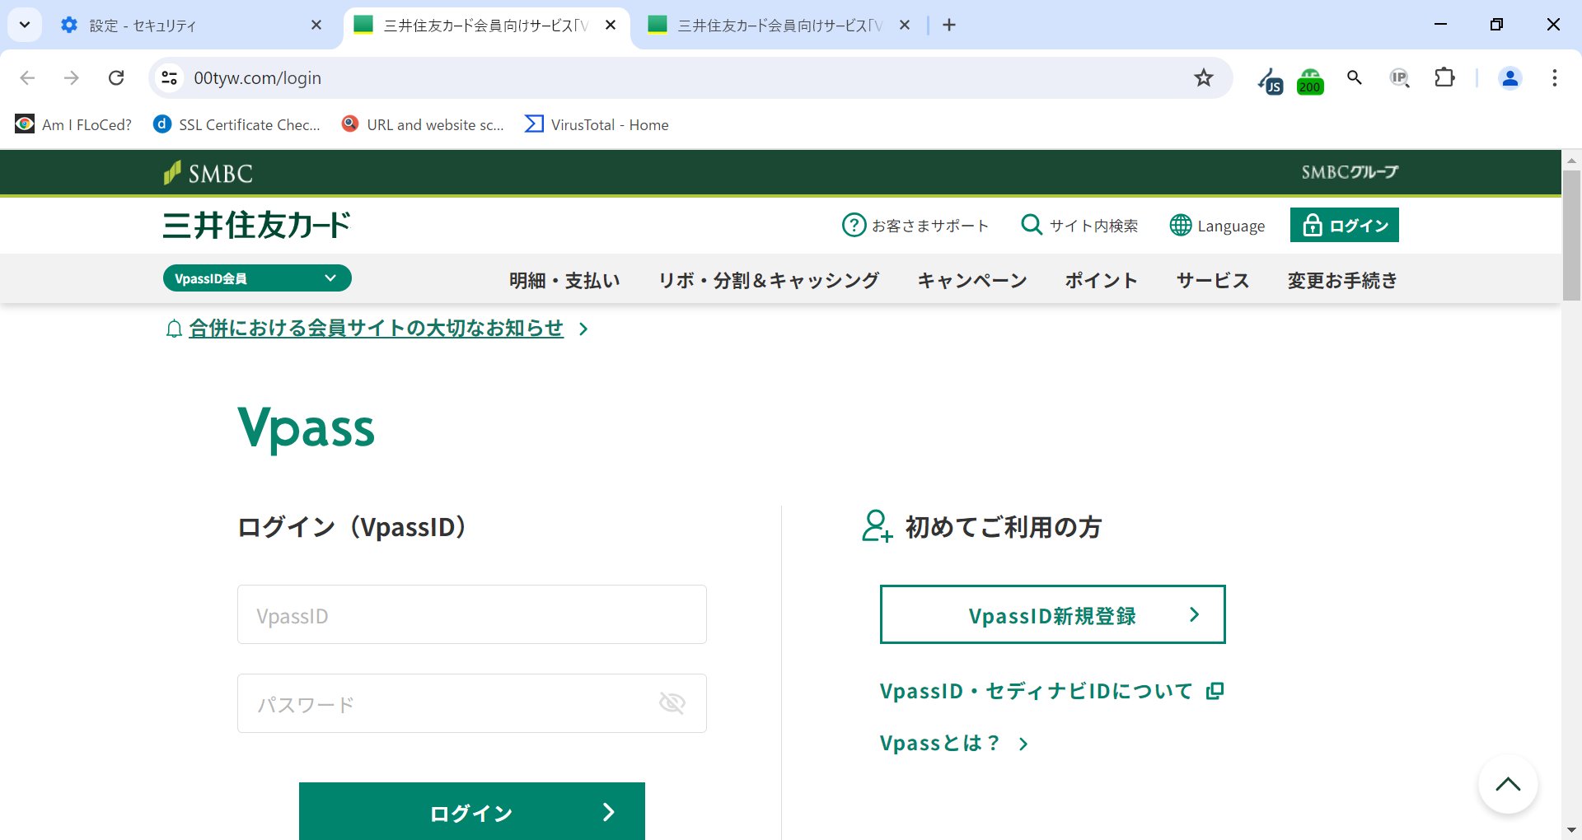Close the active 三井住友カード tab

(x=611, y=25)
